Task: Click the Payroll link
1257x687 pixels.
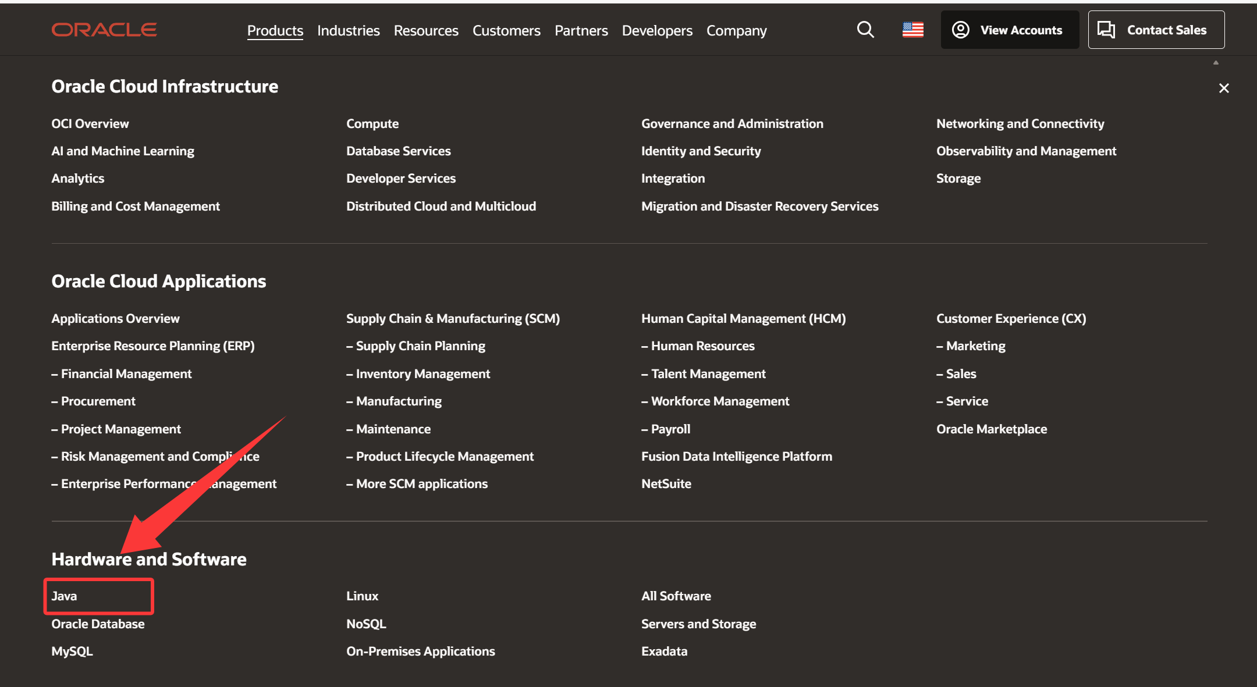Action: [x=666, y=429]
